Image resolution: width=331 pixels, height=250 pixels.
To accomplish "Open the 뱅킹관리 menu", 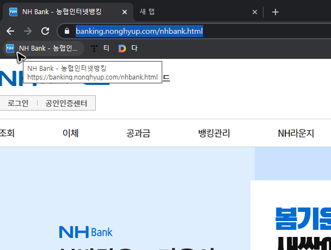I will tap(214, 133).
